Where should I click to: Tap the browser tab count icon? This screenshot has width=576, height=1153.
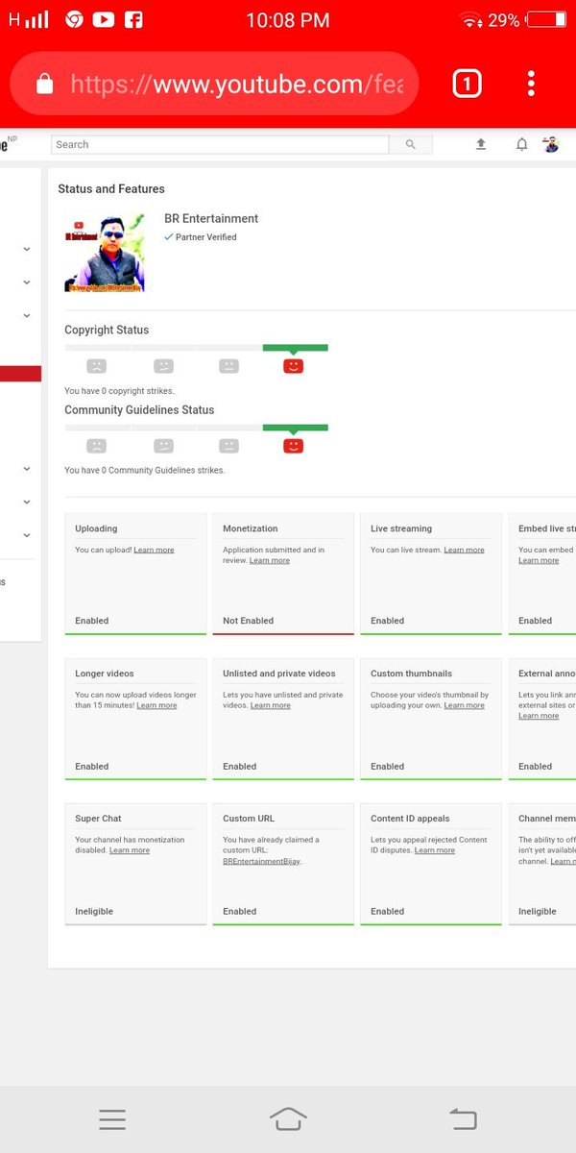point(466,85)
